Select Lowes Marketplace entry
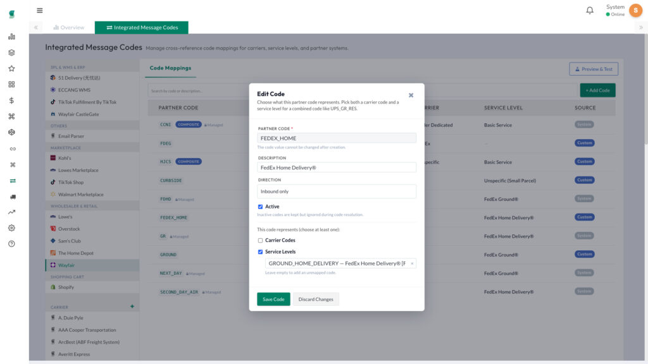 pos(92,170)
